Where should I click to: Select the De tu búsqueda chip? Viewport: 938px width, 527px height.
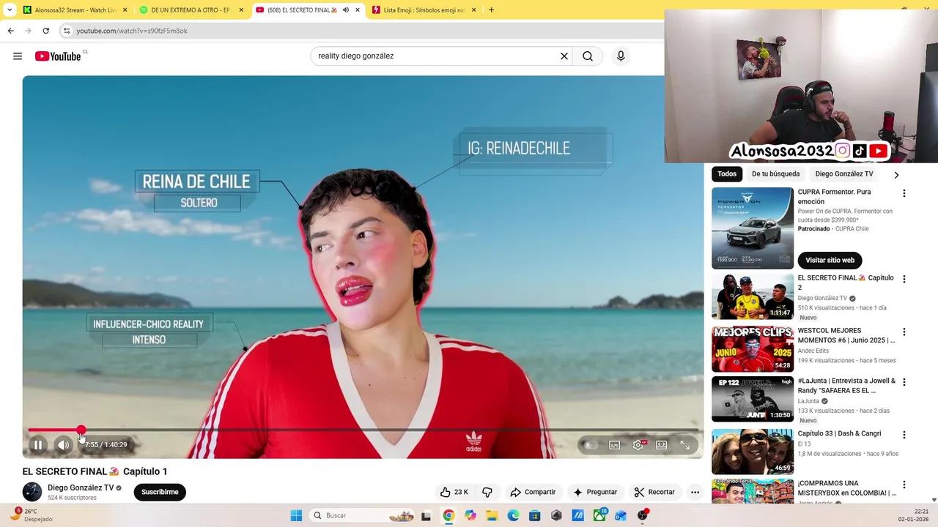(x=775, y=174)
